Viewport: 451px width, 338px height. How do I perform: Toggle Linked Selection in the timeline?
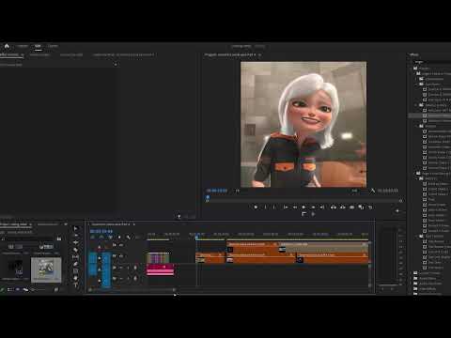110,238
